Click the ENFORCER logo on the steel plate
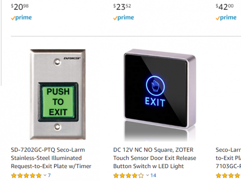Screen dimensions: 241x181 click(72, 58)
